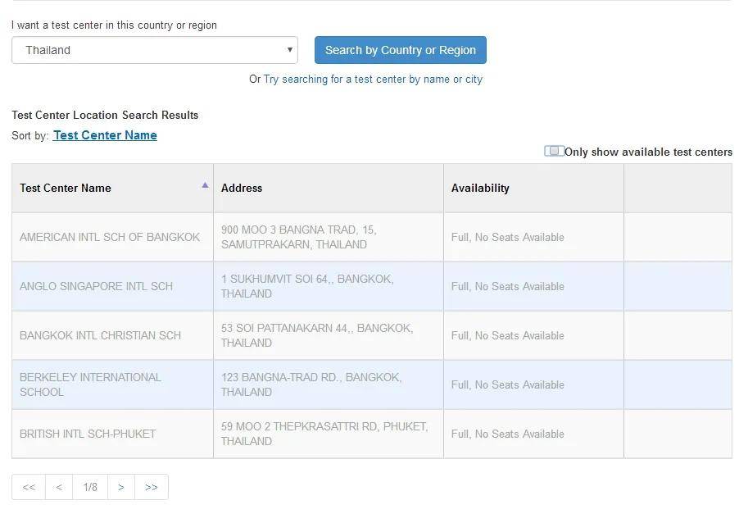Sort results via Test Center Name link
The image size is (739, 514).
point(105,135)
